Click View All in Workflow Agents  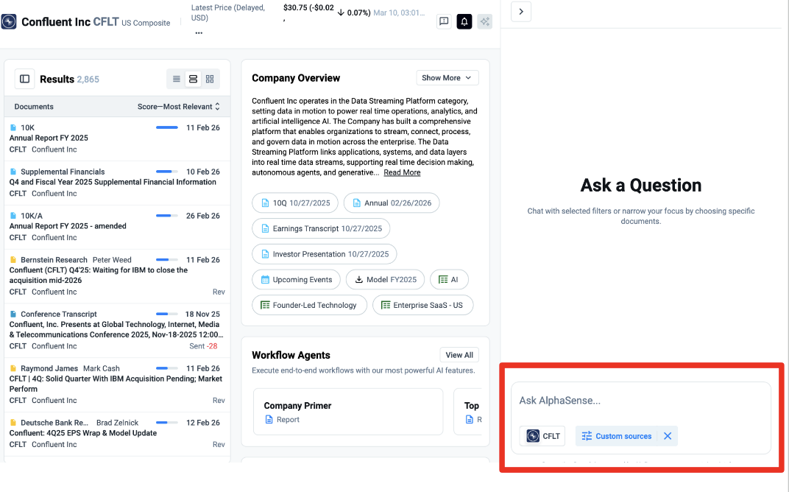[x=459, y=355]
